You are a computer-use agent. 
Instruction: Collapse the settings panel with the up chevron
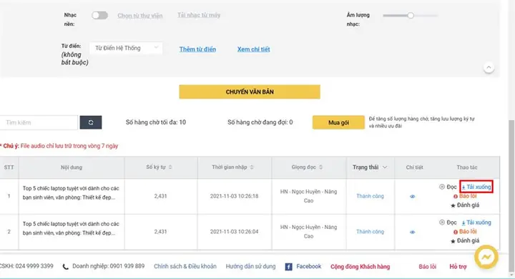pyautogui.click(x=489, y=67)
